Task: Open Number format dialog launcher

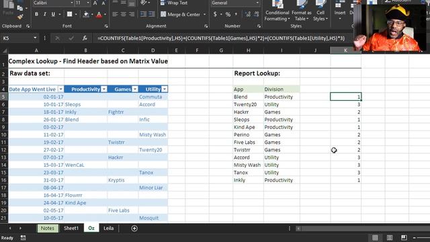Action: pos(259,26)
